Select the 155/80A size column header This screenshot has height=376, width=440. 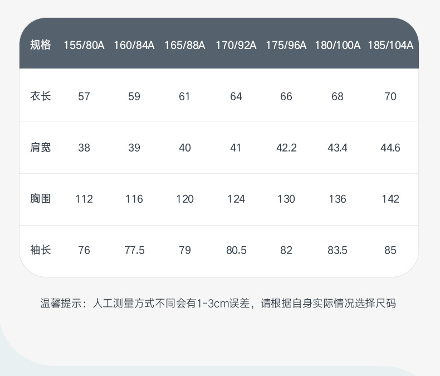pyautogui.click(x=84, y=45)
